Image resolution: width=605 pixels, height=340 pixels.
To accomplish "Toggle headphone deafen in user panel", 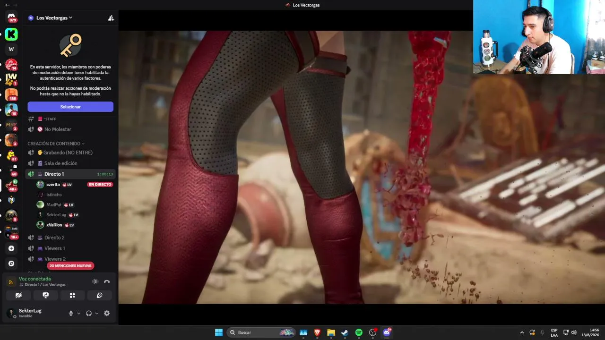I will (x=88, y=313).
